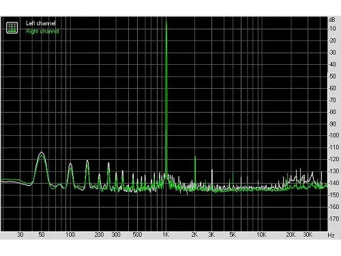Click the -100 dB scale label
The image size is (341, 256).
(x=334, y=135)
